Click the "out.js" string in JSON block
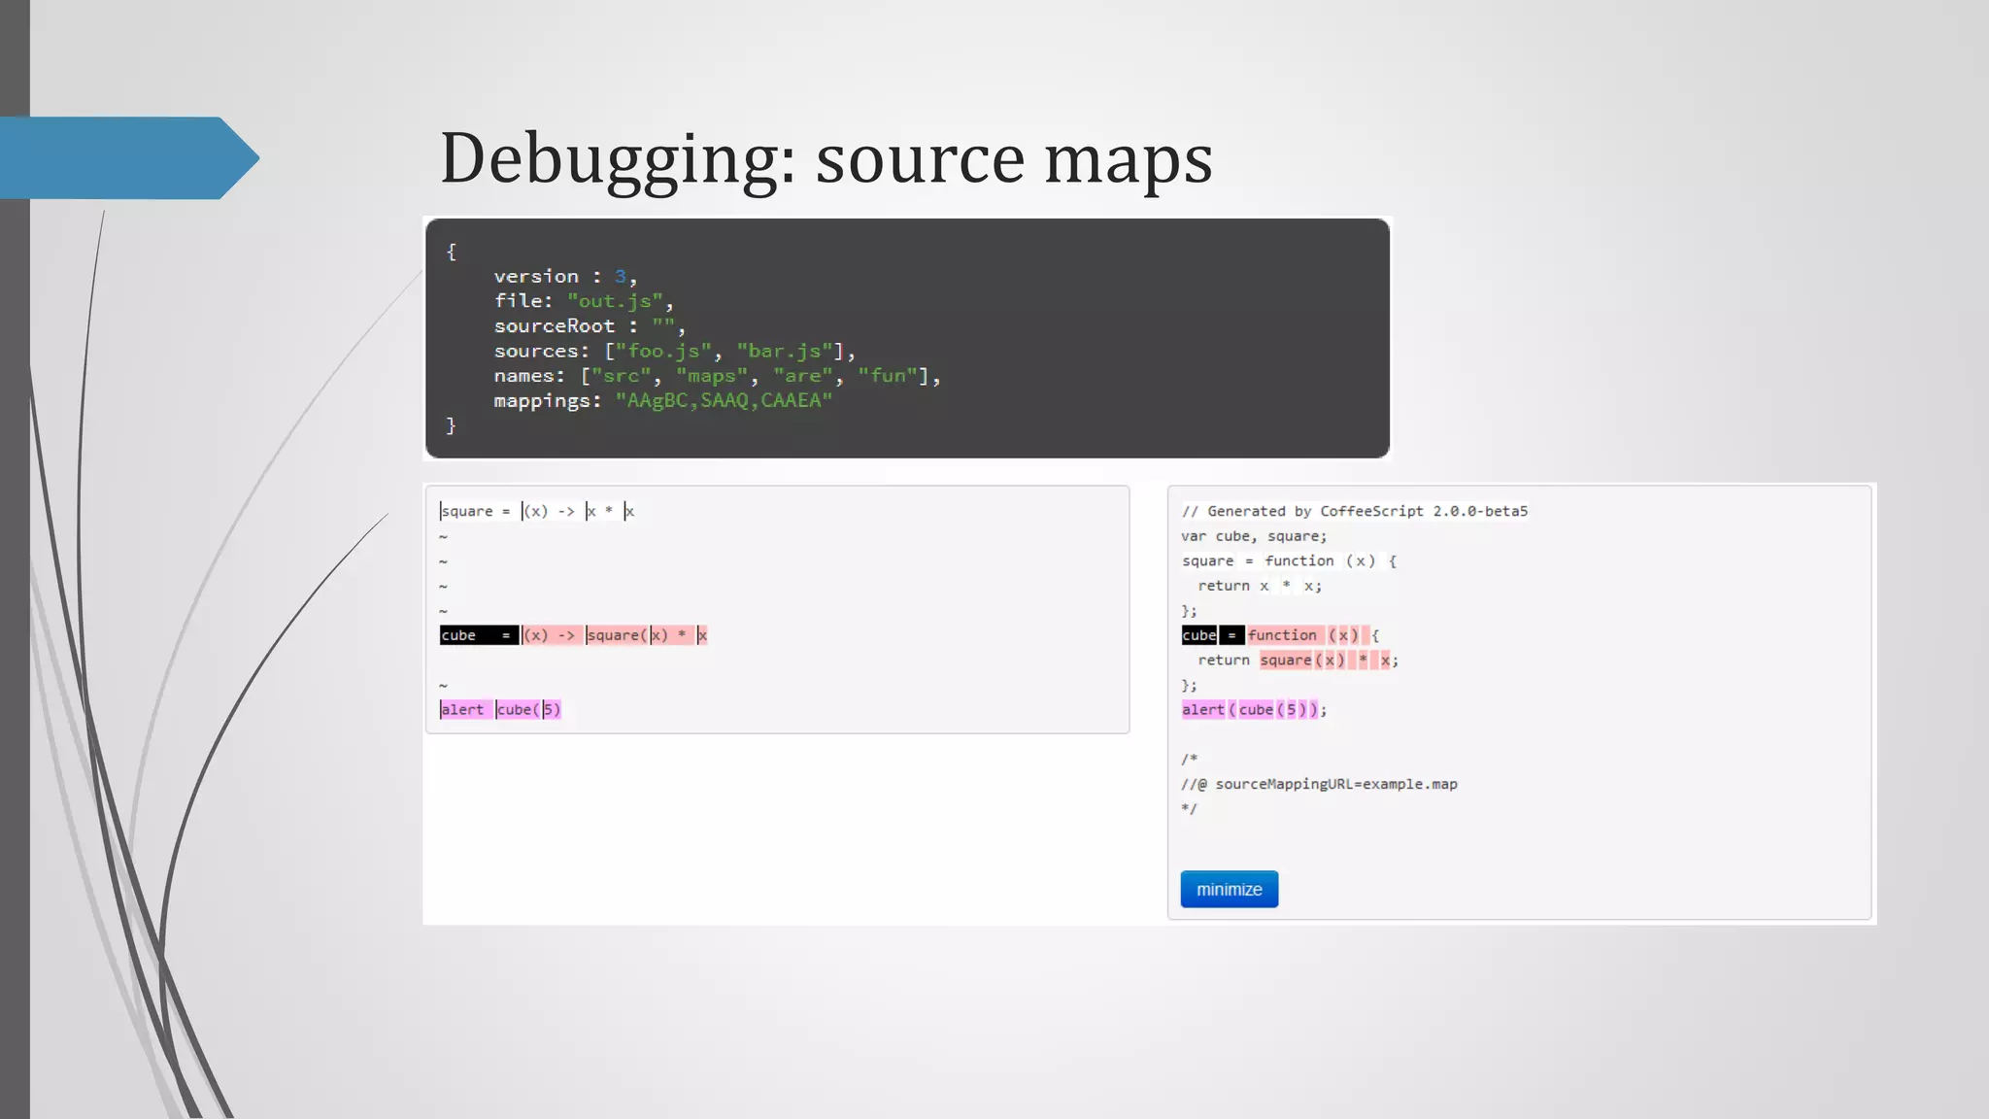The height and width of the screenshot is (1119, 1989). [x=614, y=301]
